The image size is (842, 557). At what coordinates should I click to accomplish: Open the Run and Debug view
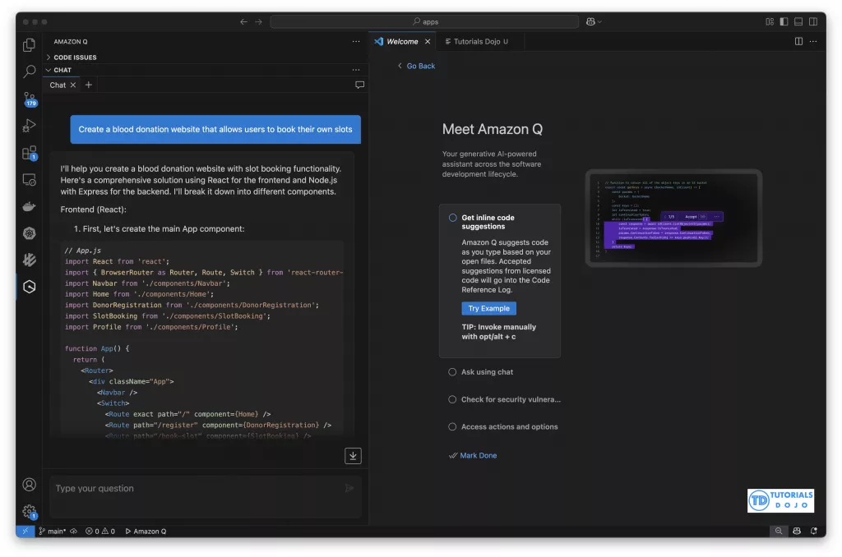coord(30,126)
